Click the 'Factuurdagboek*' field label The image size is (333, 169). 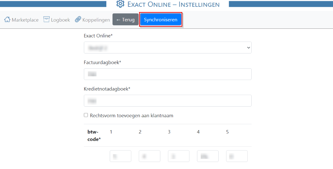click(102, 62)
